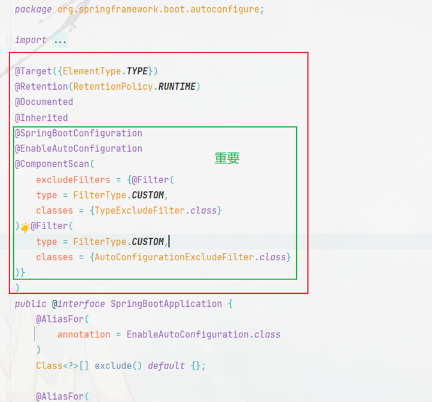The image size is (432, 402).
Task: Click 'ElementType' in the @Target line
Action: coord(92,71)
